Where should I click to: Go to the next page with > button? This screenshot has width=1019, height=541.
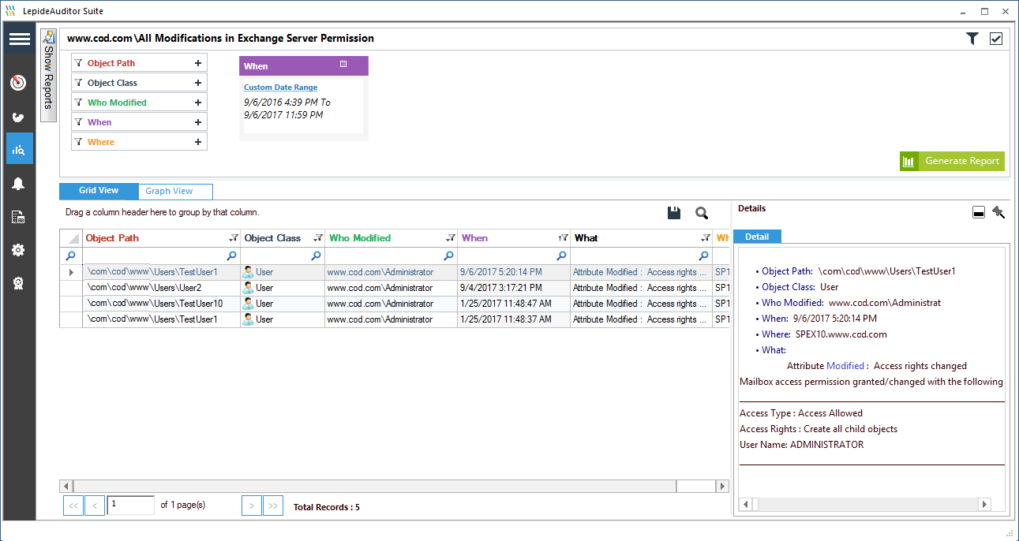point(251,506)
